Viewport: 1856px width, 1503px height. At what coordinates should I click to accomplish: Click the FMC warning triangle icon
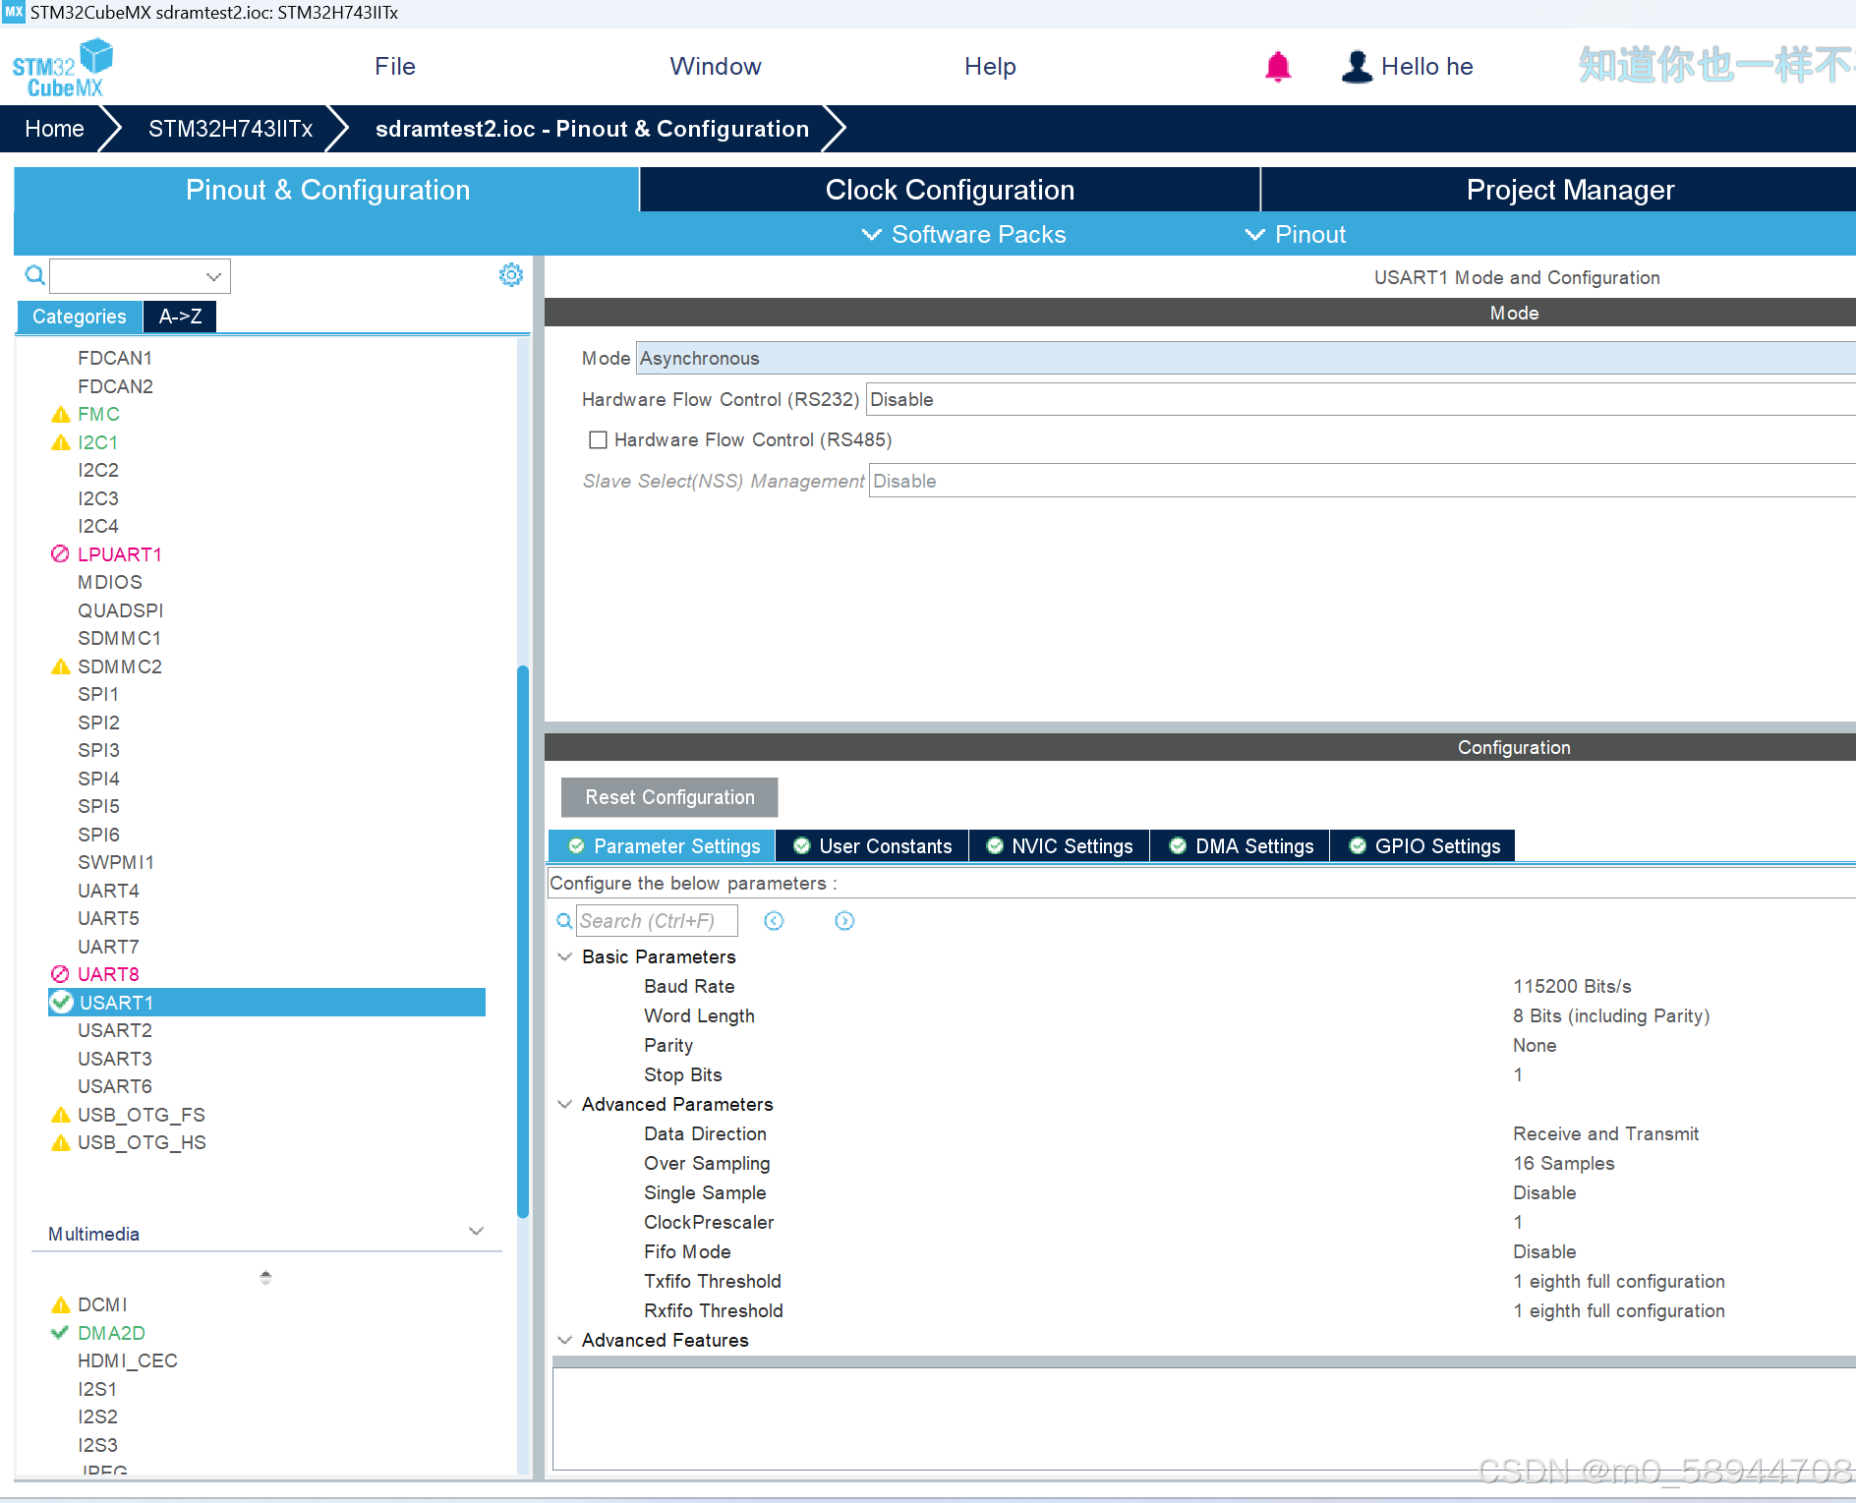(61, 415)
